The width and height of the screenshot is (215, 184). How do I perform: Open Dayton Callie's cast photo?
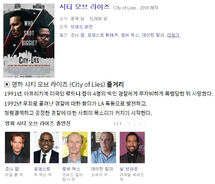click(x=104, y=147)
